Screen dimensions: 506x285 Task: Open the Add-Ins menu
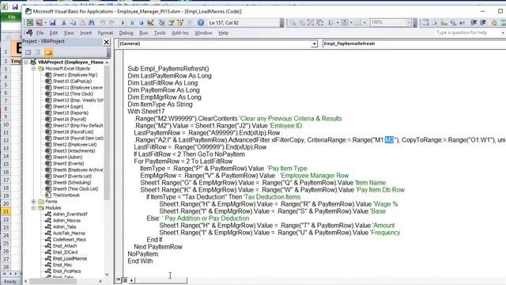[x=180, y=33]
